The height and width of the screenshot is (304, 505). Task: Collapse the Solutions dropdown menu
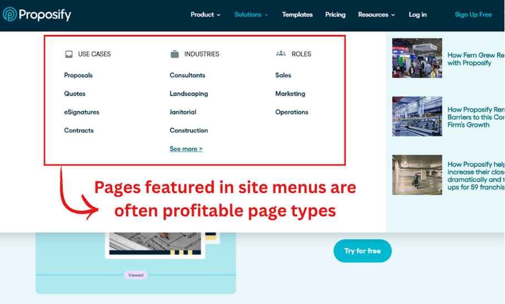[x=251, y=14]
